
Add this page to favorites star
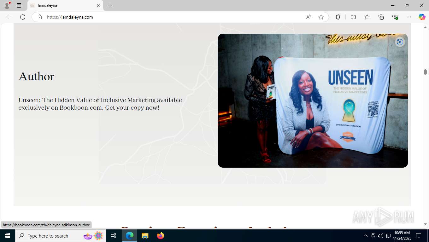pyautogui.click(x=321, y=17)
